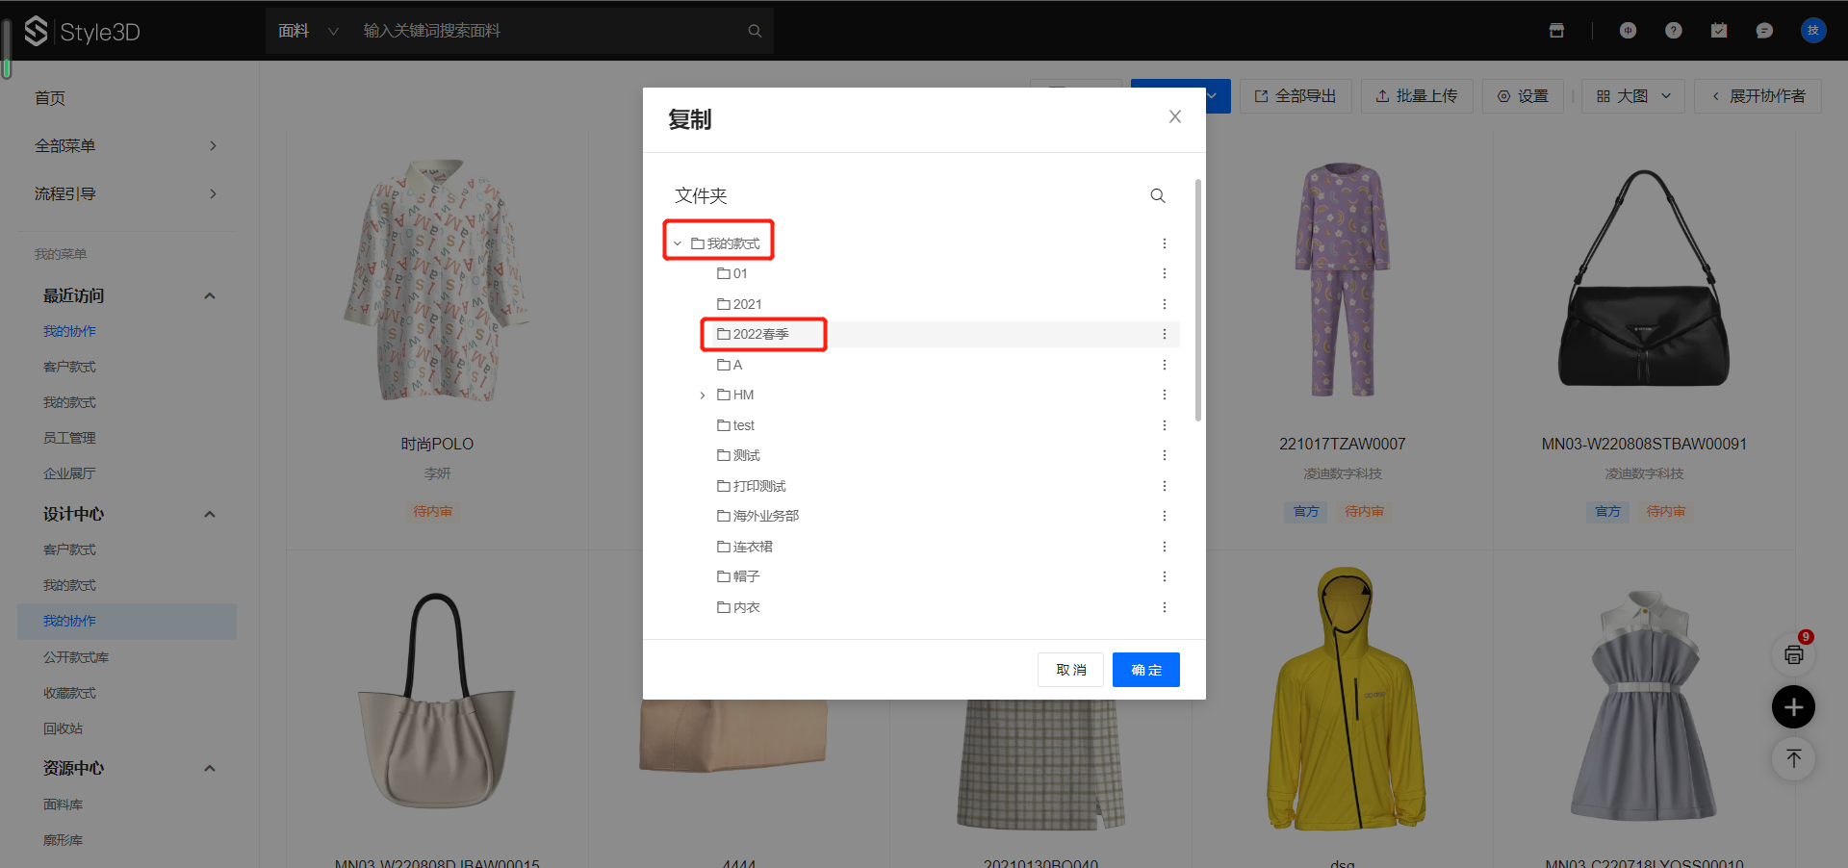The width and height of the screenshot is (1848, 868).
Task: Open the calendar task icon in header
Action: [x=1719, y=31]
